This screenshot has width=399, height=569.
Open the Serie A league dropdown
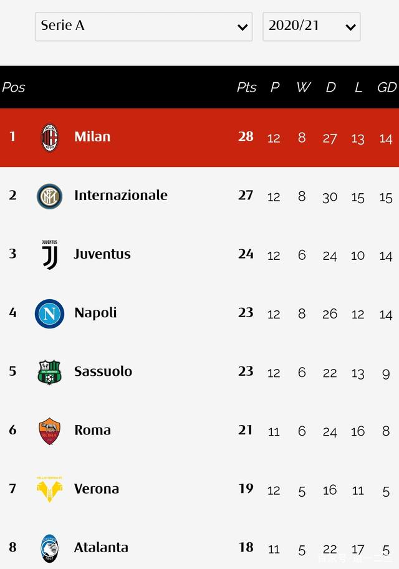[x=143, y=26]
